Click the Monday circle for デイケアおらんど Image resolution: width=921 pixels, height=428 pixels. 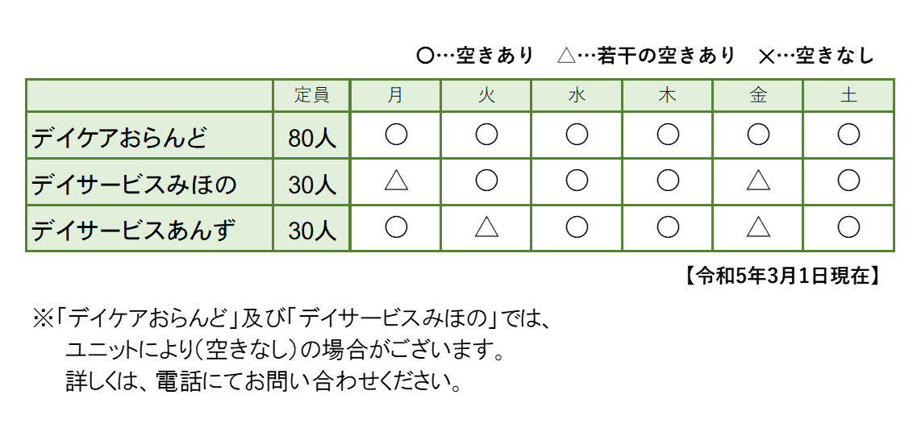(x=396, y=135)
